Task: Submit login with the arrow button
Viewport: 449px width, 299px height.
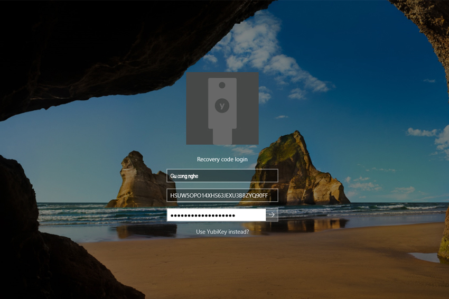Action: coord(272,215)
